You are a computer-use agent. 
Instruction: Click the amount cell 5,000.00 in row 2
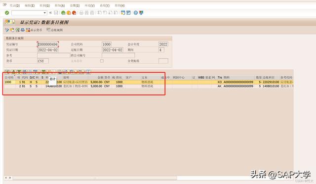click(x=97, y=86)
